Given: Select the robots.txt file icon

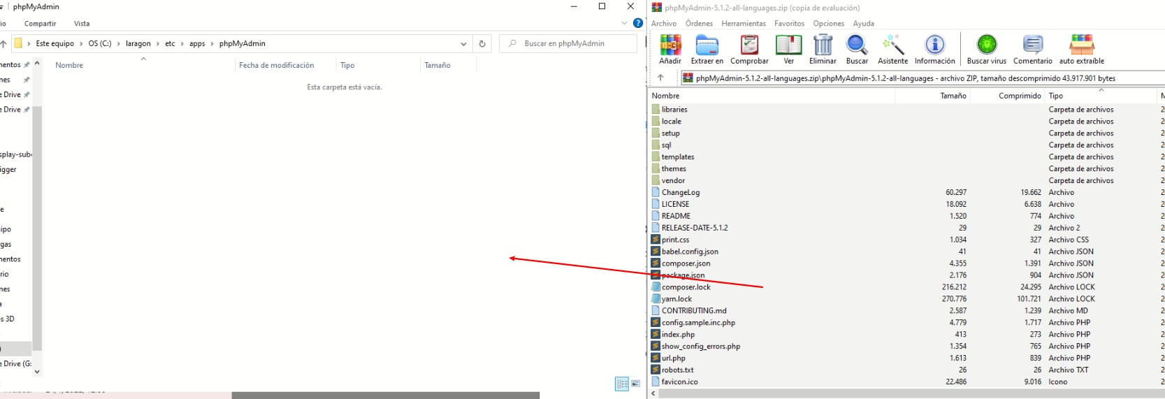Looking at the screenshot, I should (x=656, y=370).
